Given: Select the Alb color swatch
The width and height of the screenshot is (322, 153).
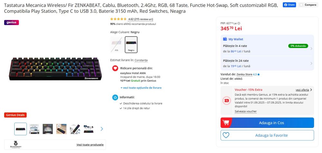Looking at the screenshot, I should tap(117, 45).
